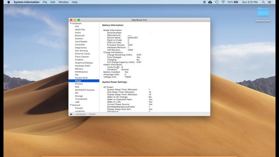The image size is (279, 157).
Task: Click the cloud upload menu bar icon
Action: pyautogui.click(x=210, y=2)
